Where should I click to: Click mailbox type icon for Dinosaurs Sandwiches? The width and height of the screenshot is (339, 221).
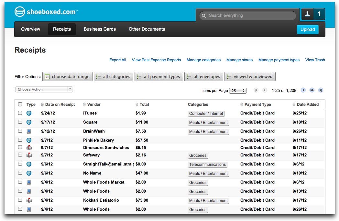(29, 148)
